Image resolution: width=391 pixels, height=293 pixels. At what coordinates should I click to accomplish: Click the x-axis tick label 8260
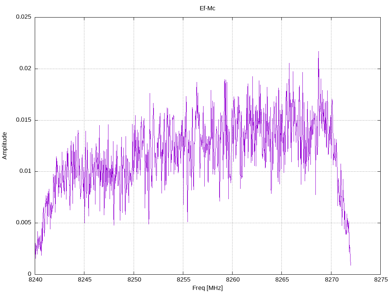tap(233, 280)
